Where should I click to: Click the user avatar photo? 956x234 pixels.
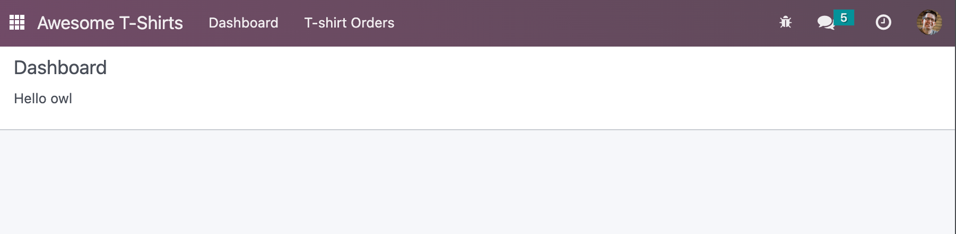pyautogui.click(x=929, y=23)
